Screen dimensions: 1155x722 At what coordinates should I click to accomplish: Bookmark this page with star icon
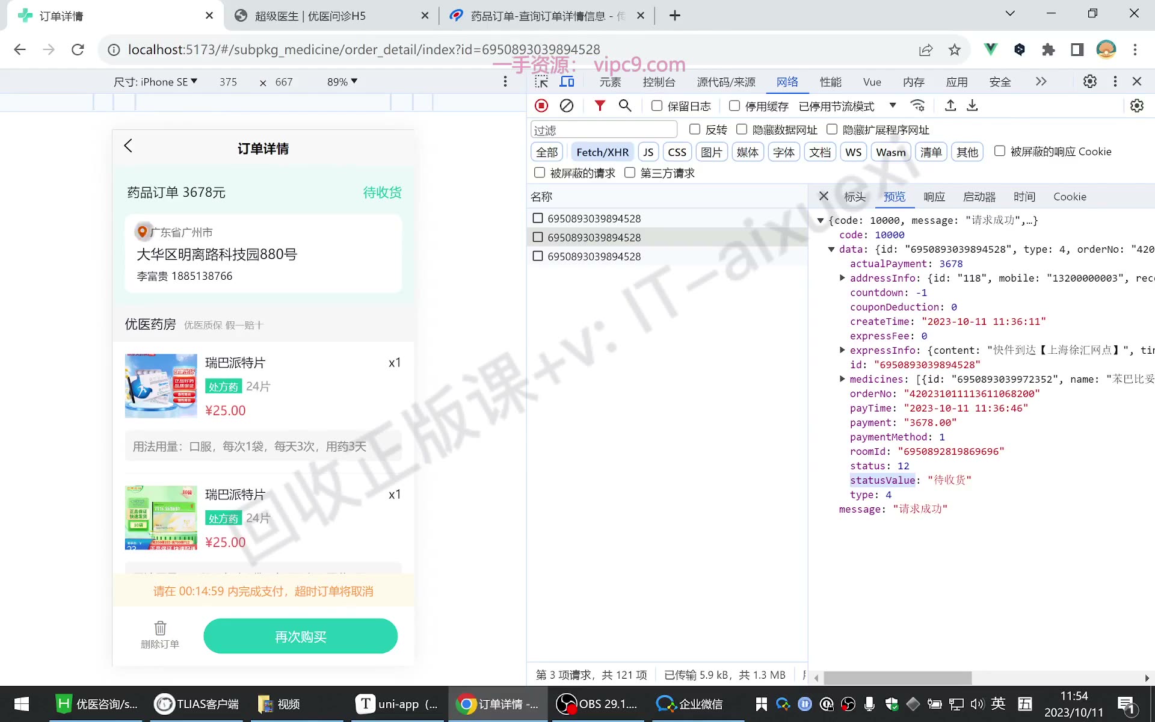click(955, 49)
